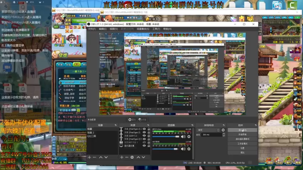Move scene up in Scenes panel
This screenshot has height=170, width=303.
click(101, 157)
